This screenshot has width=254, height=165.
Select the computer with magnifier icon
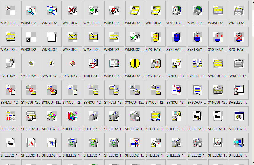tap(239, 143)
